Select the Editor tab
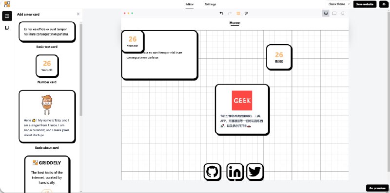The width and height of the screenshot is (390, 193). 190,4
